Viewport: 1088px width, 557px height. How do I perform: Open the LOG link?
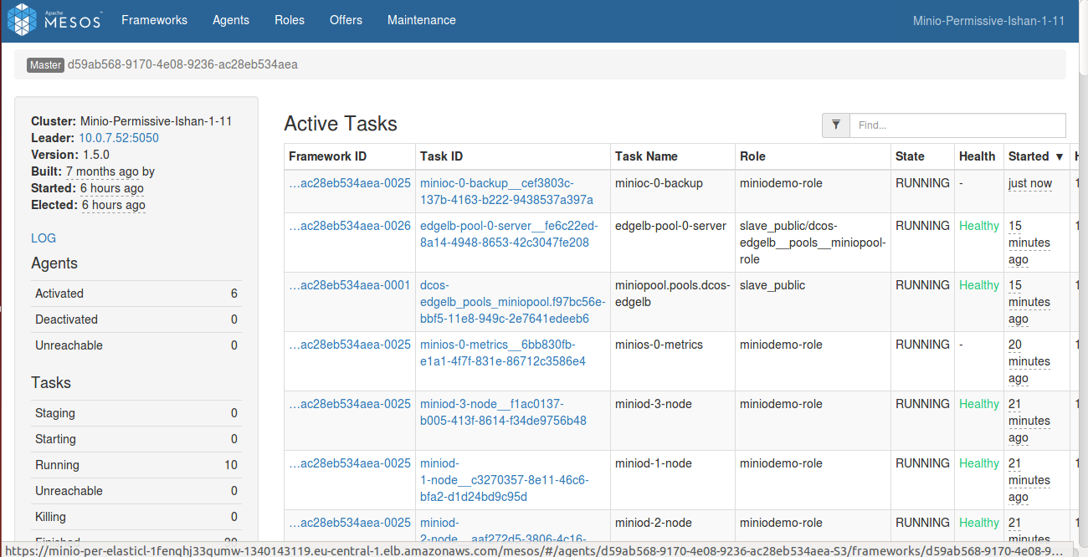click(x=44, y=238)
